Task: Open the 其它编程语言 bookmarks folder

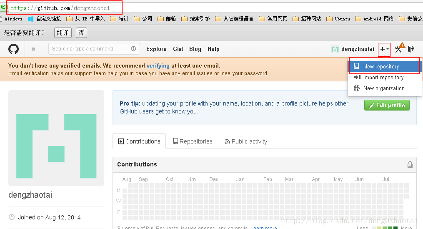Action: click(234, 19)
